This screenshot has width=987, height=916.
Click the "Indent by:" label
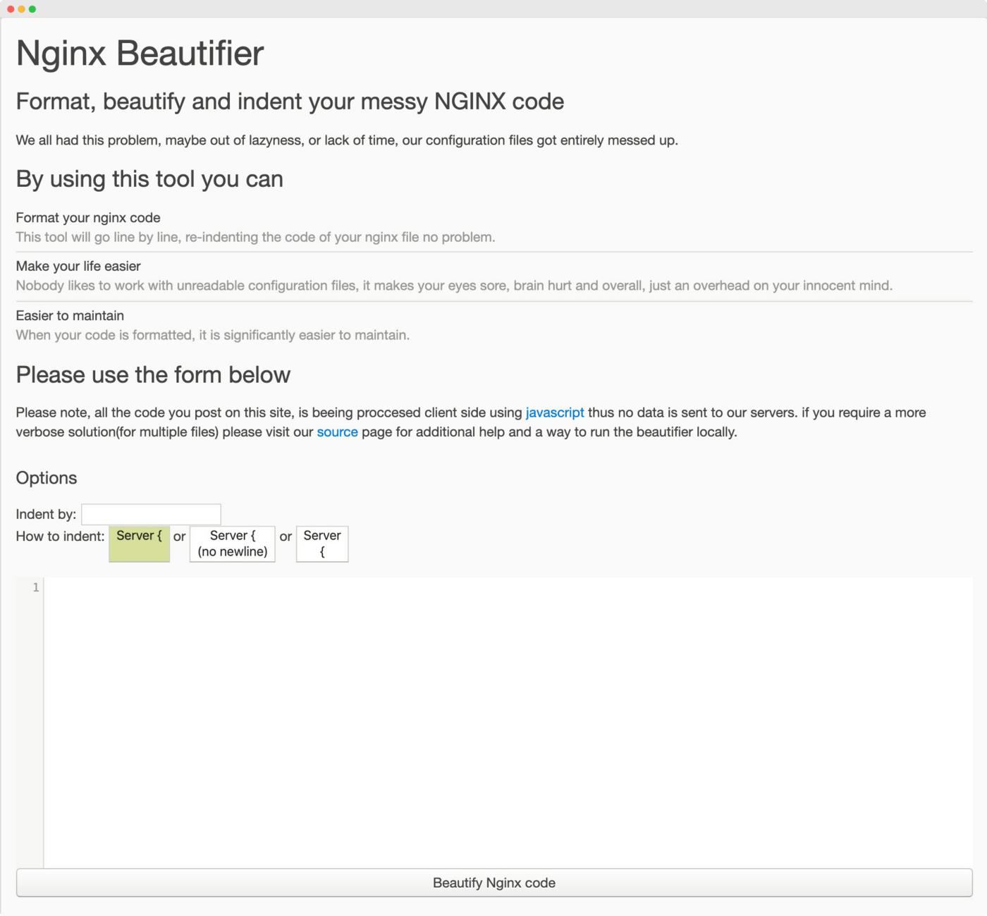(46, 515)
